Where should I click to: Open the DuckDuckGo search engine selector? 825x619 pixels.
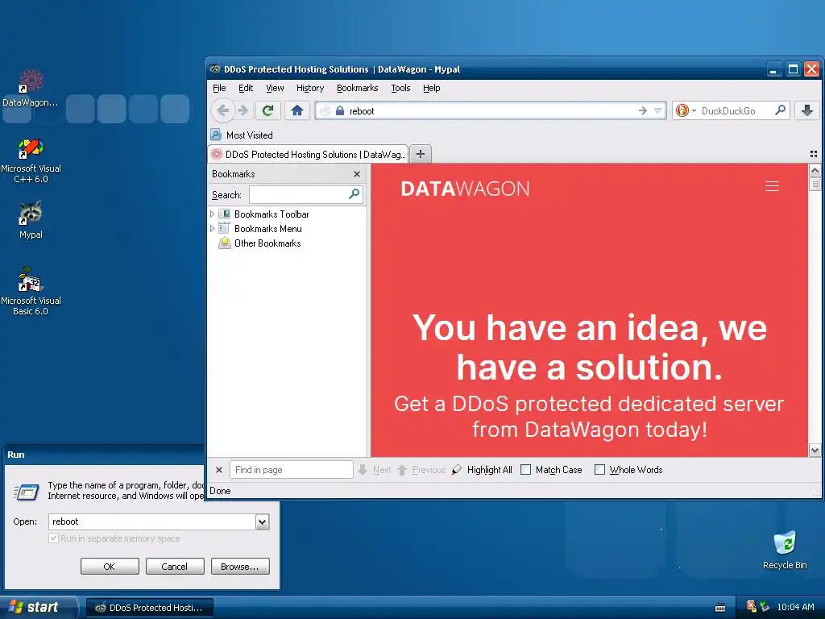coord(686,110)
